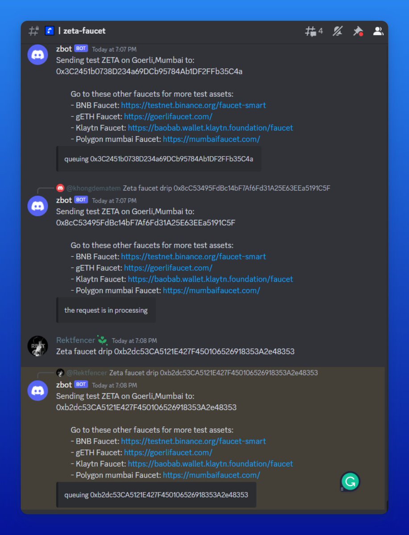
Task: Click blue emoji icon beside zeta-faucet
Action: [x=49, y=31]
